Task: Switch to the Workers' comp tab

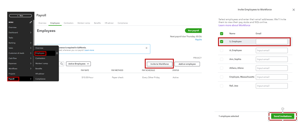Action: [x=84, y=23]
